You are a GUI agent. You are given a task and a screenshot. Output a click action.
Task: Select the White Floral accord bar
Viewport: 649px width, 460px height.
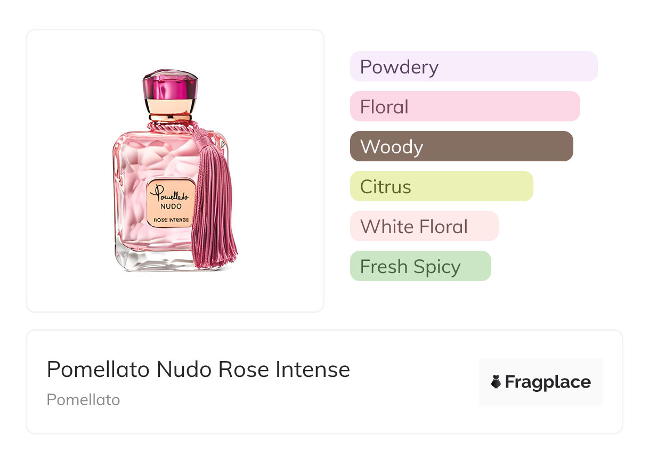pos(424,226)
